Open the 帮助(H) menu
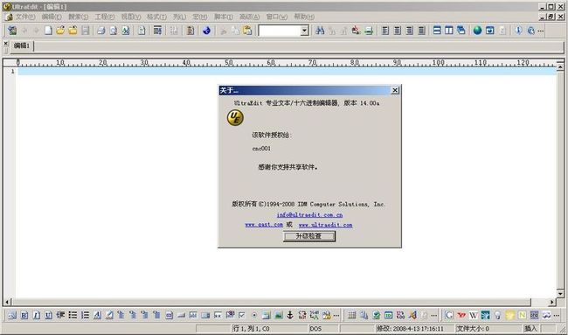568x335 pixels. pos(304,17)
